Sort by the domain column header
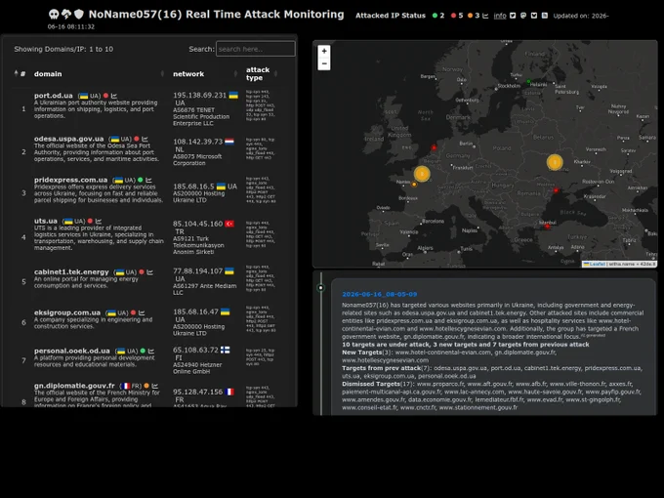This screenshot has height=498, width=664. pos(99,73)
